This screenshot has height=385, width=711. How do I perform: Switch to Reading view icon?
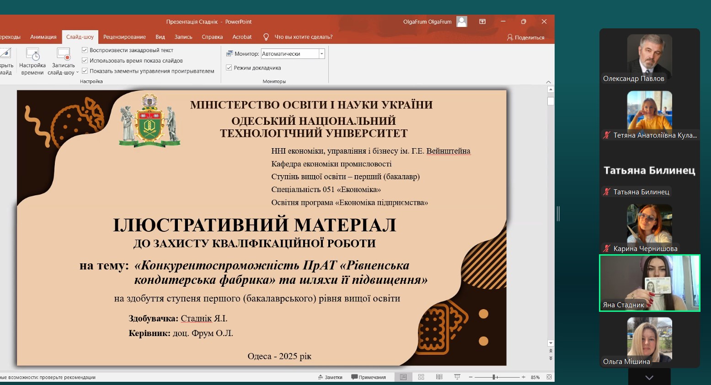(439, 377)
